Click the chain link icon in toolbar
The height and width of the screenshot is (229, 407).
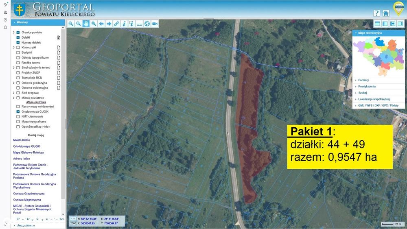[x=116, y=24]
